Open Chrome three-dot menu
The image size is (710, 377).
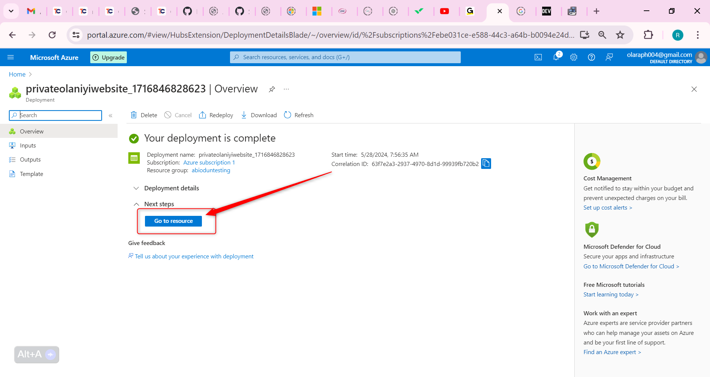[698, 35]
